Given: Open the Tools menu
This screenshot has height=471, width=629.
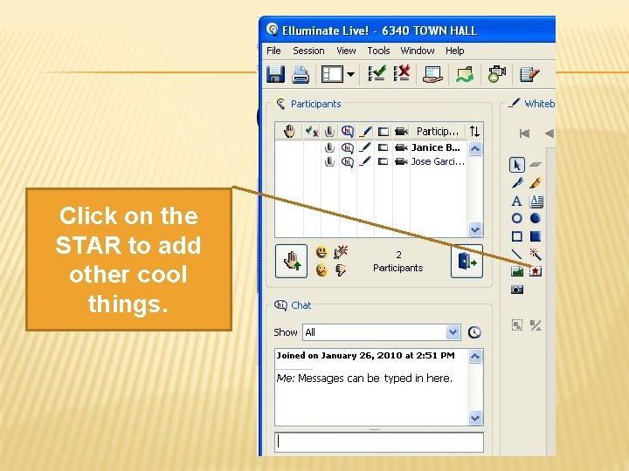Looking at the screenshot, I should pos(378,51).
